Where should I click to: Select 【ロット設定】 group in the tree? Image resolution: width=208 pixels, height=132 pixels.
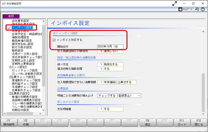pyautogui.click(x=18, y=67)
